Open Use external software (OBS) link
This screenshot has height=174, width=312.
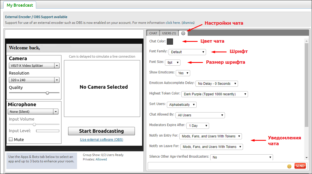(x=101, y=140)
